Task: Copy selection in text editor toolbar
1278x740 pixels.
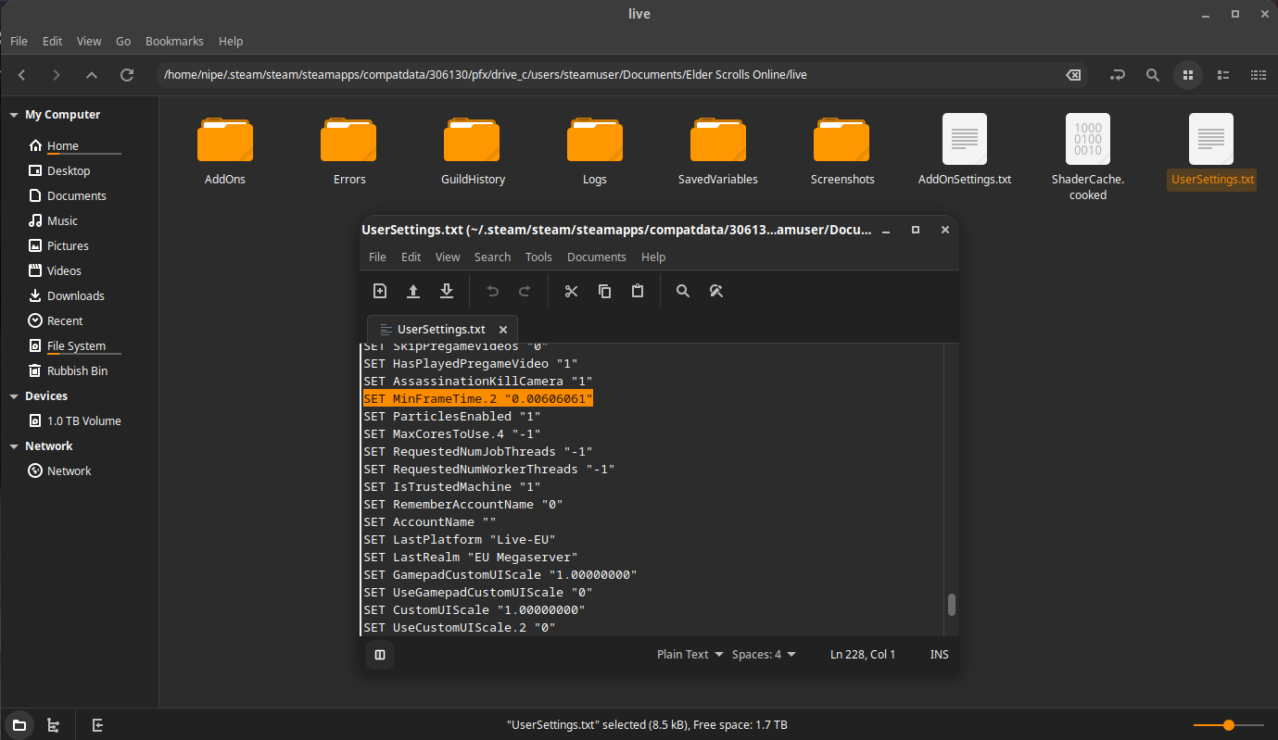Action: 604,291
